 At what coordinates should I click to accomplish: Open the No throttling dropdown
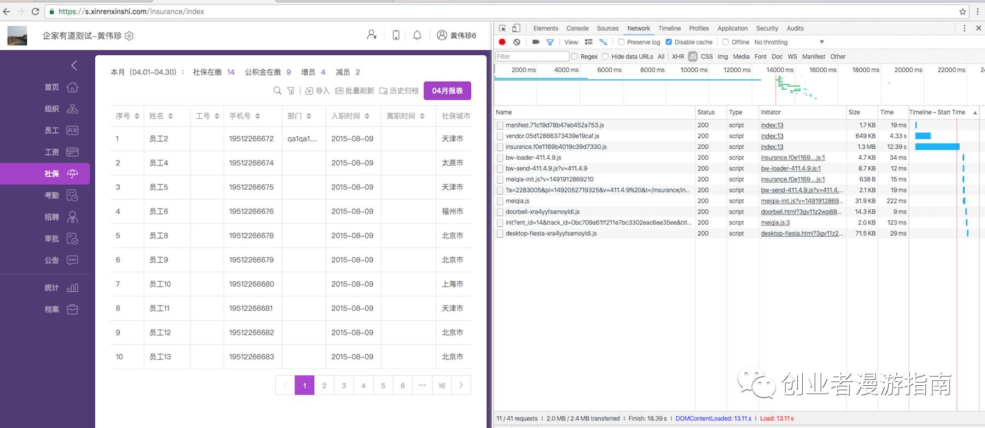pos(789,42)
